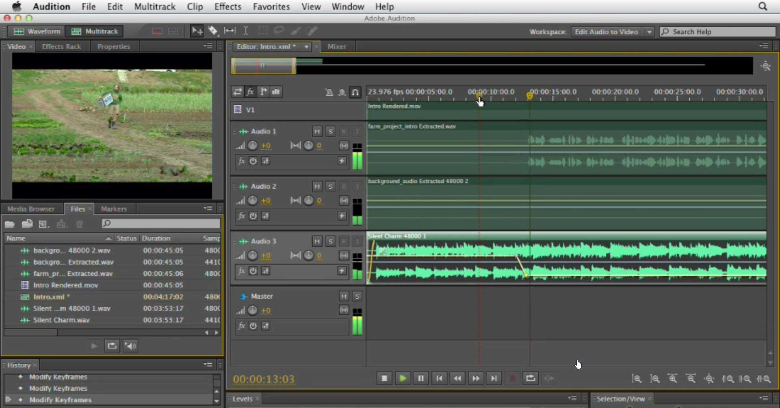Open the Files panel options menu
The image size is (780, 408).
click(x=208, y=208)
